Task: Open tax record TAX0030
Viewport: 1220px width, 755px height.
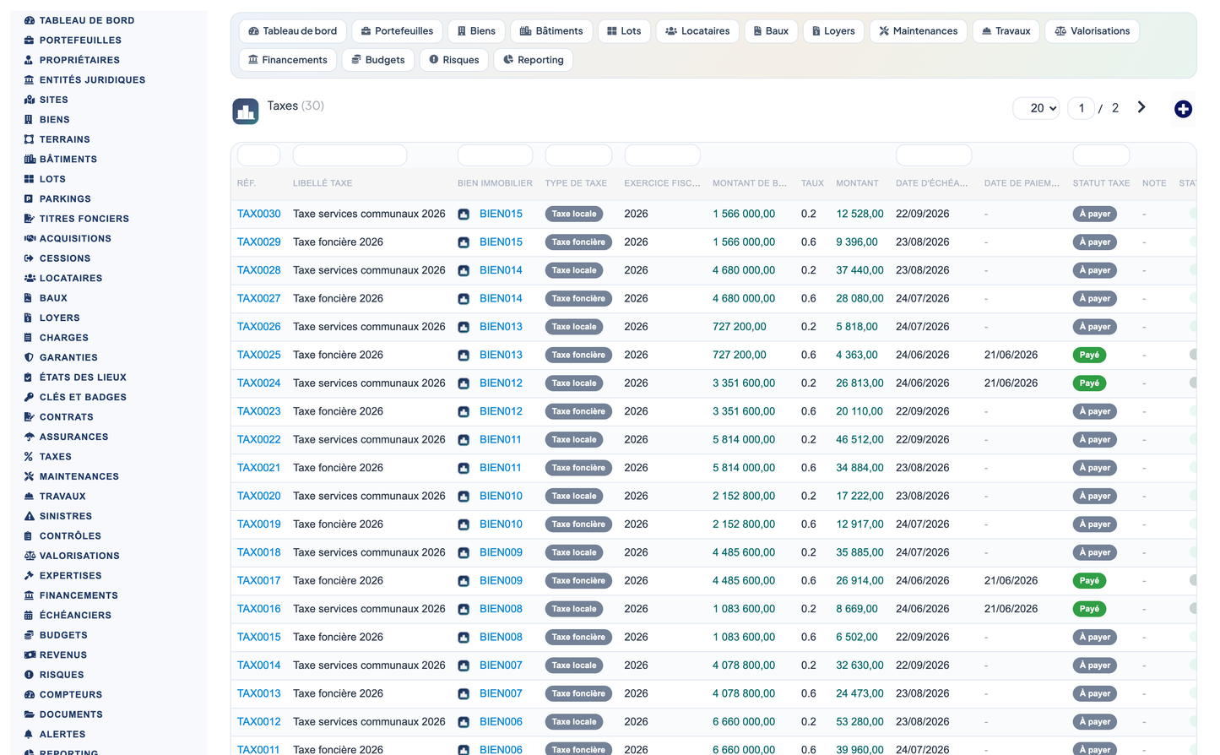Action: [x=258, y=214]
